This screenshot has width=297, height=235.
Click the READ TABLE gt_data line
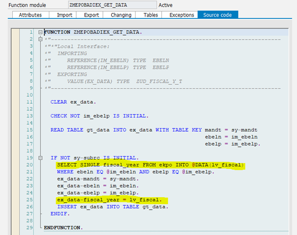pos(154,130)
